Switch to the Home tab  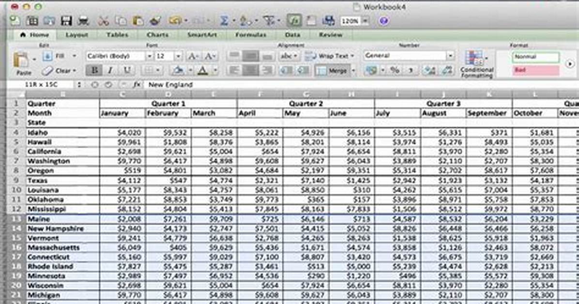pyautogui.click(x=34, y=35)
